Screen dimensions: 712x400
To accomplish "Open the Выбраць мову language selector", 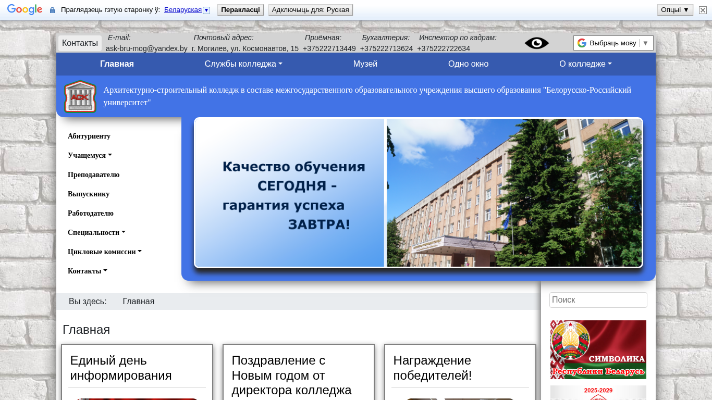I will coord(613,43).
